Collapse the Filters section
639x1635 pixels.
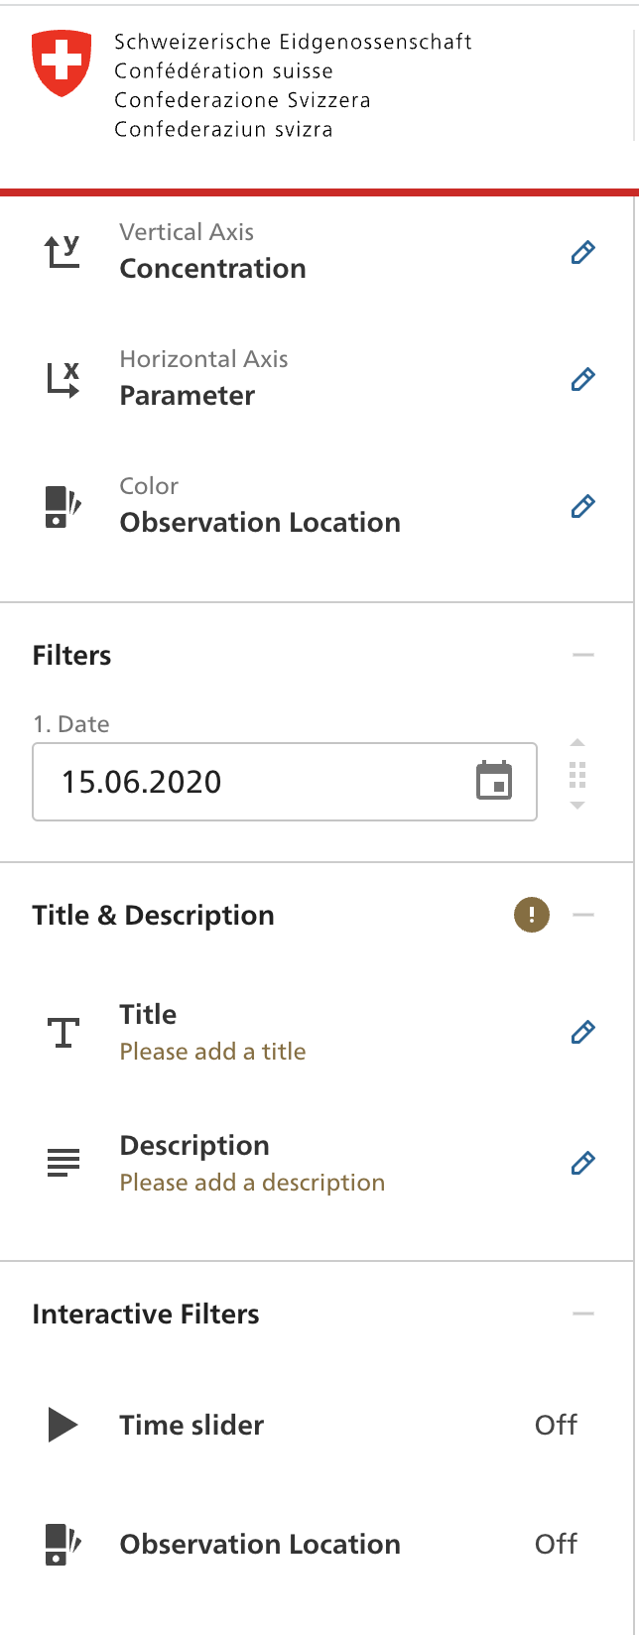583,655
